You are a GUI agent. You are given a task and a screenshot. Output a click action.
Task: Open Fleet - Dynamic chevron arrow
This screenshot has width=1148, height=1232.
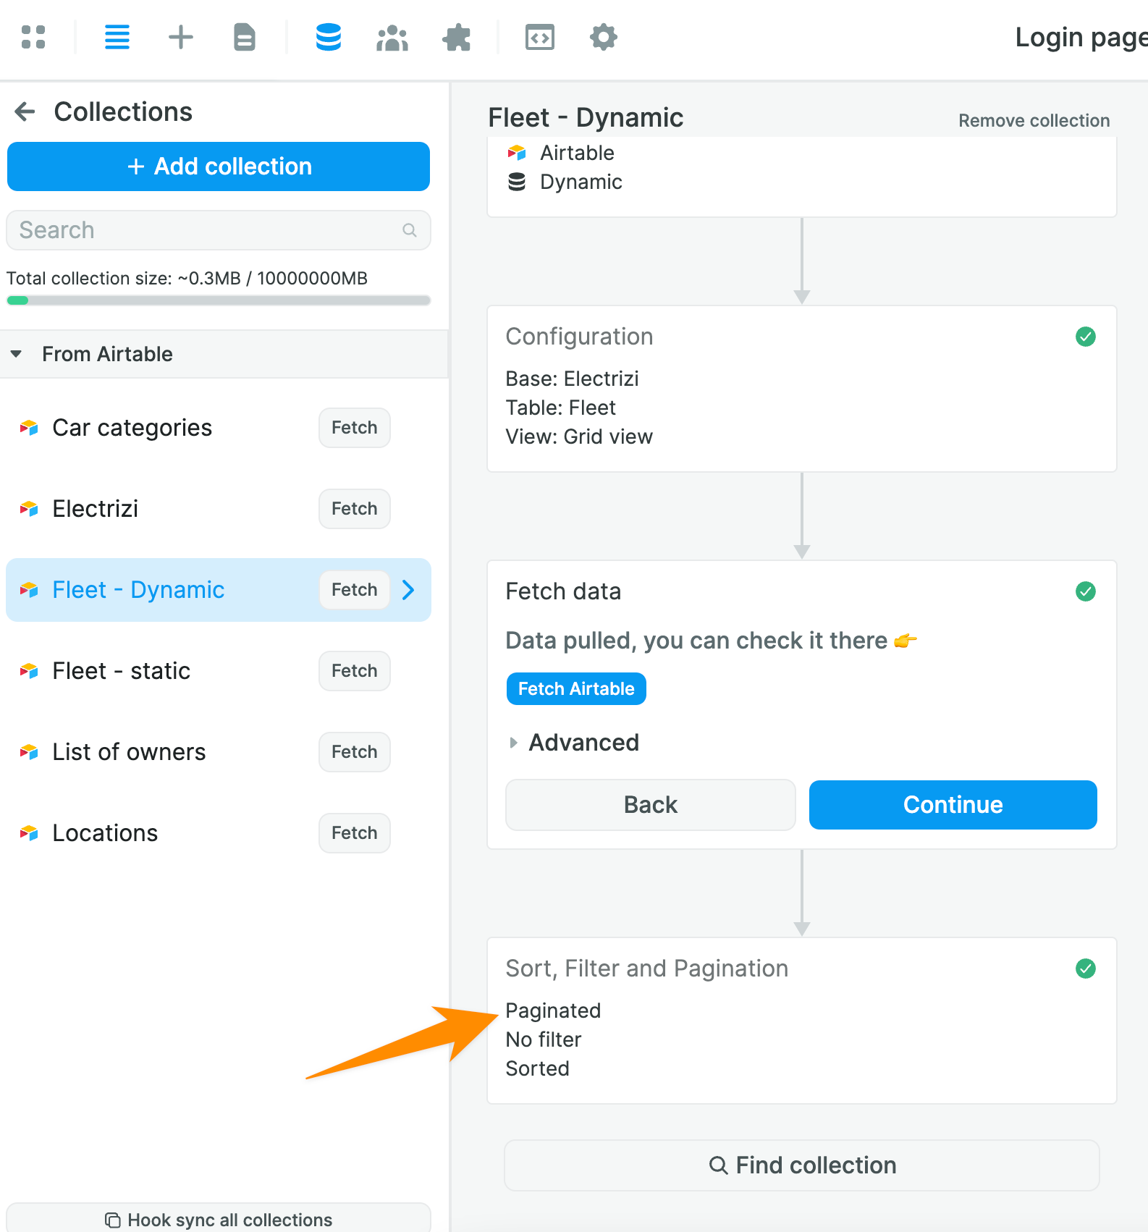coord(409,590)
